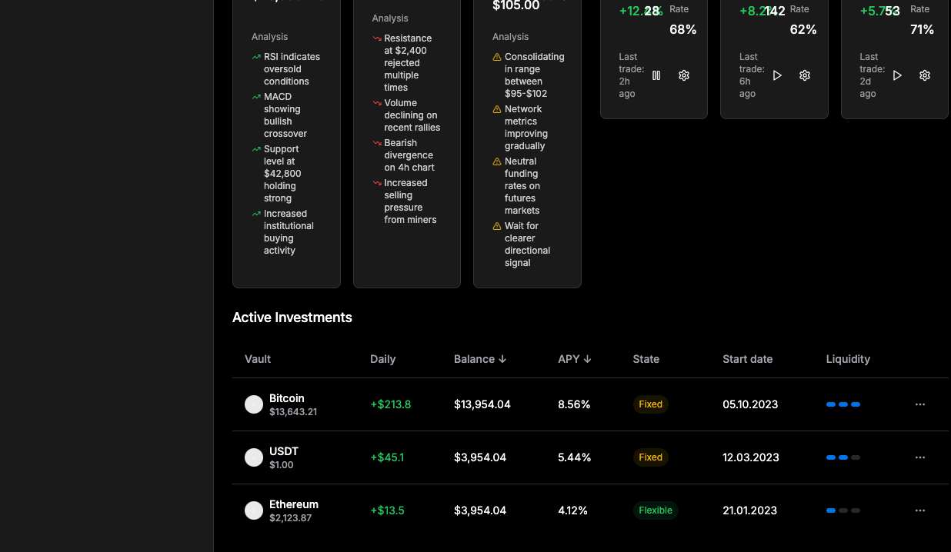Click the Active Investments heading

(x=292, y=318)
